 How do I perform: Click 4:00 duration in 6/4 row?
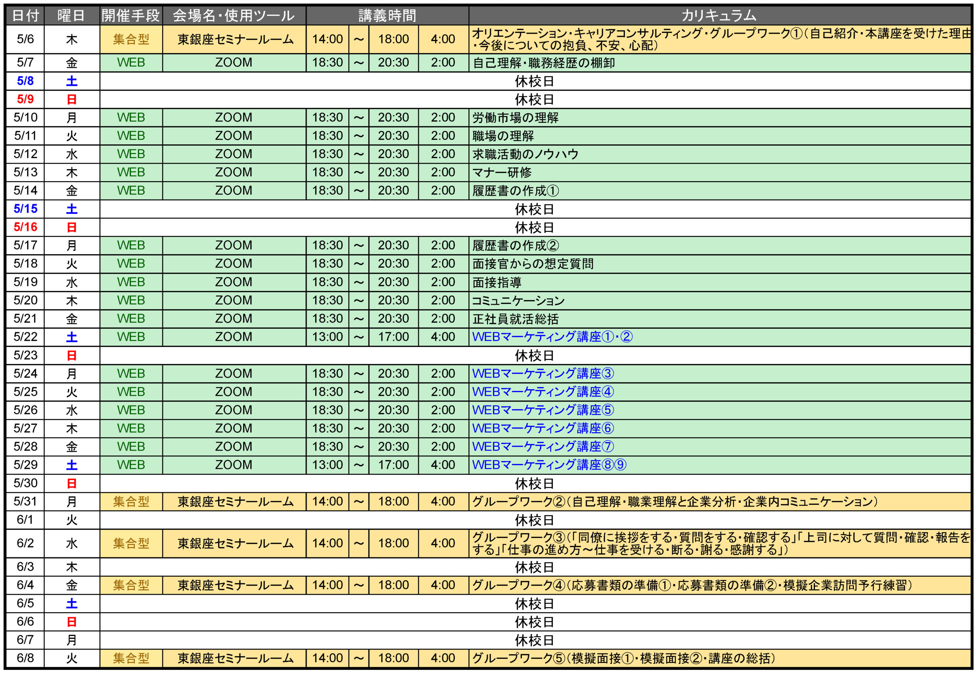(443, 585)
